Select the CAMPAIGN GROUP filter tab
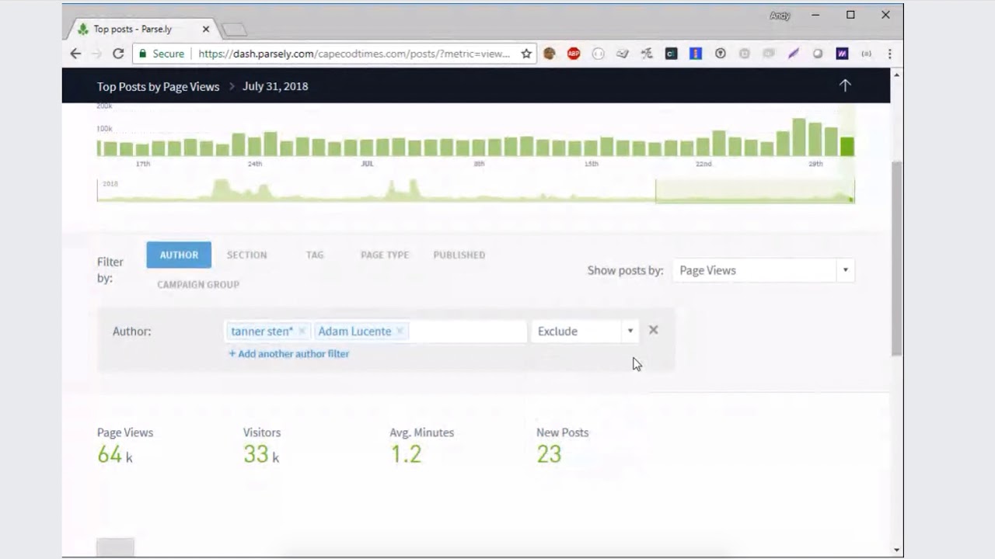The image size is (995, 559). (198, 284)
